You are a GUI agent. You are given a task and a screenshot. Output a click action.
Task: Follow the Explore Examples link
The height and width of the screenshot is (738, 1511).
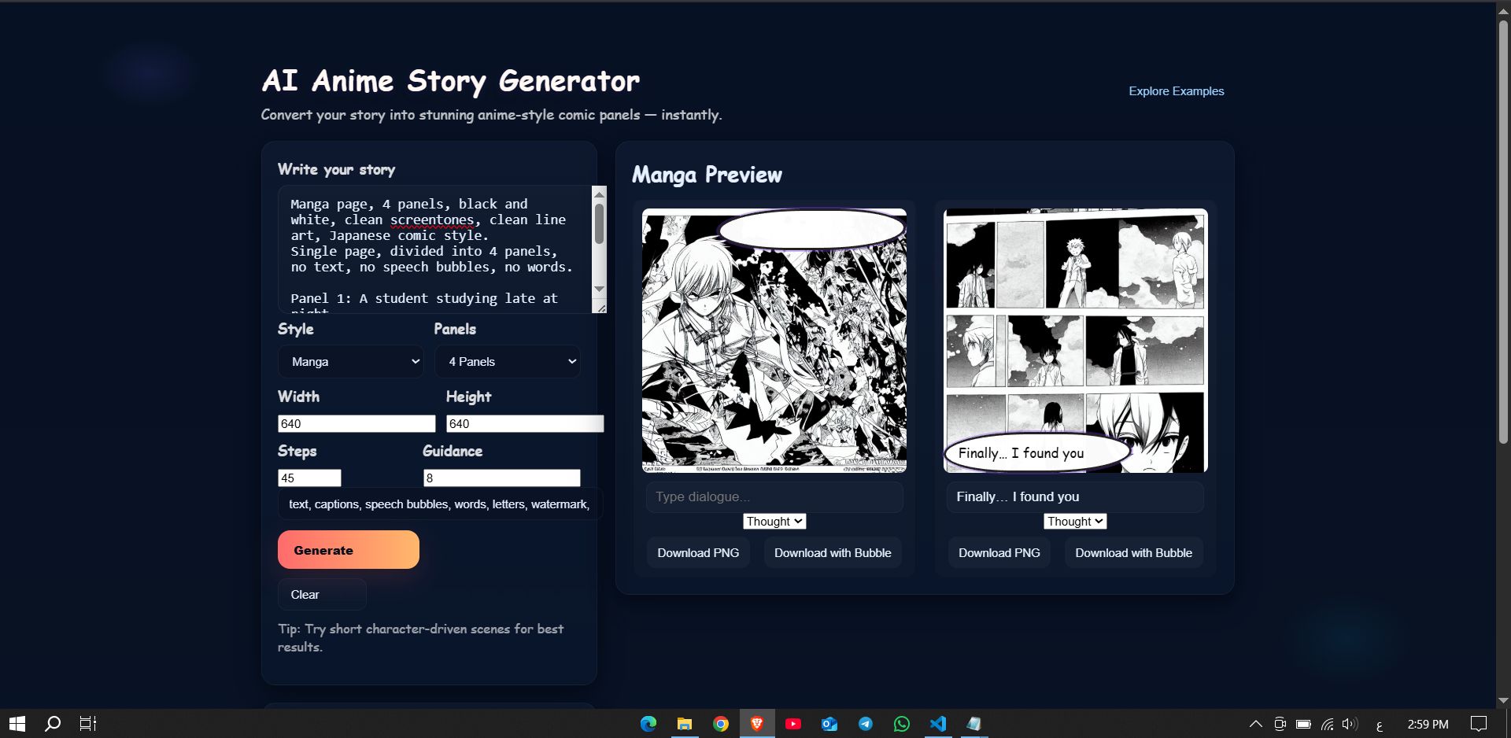tap(1176, 91)
